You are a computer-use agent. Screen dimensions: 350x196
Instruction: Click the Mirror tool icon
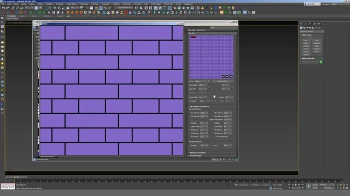click(x=136, y=8)
